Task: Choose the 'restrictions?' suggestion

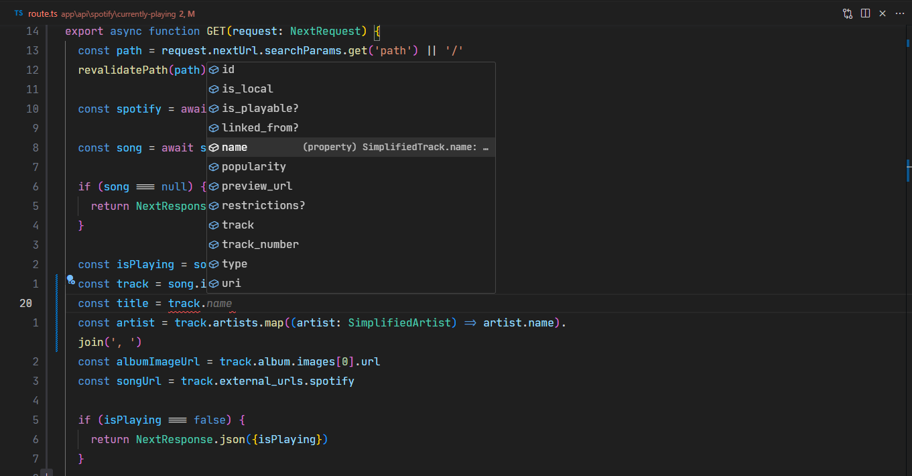Action: (x=350, y=206)
